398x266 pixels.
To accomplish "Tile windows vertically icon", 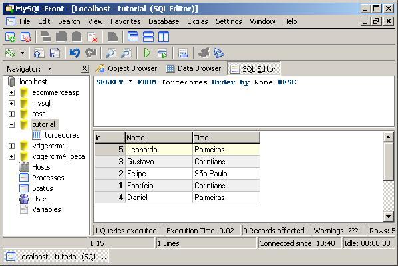I will pos(164,37).
